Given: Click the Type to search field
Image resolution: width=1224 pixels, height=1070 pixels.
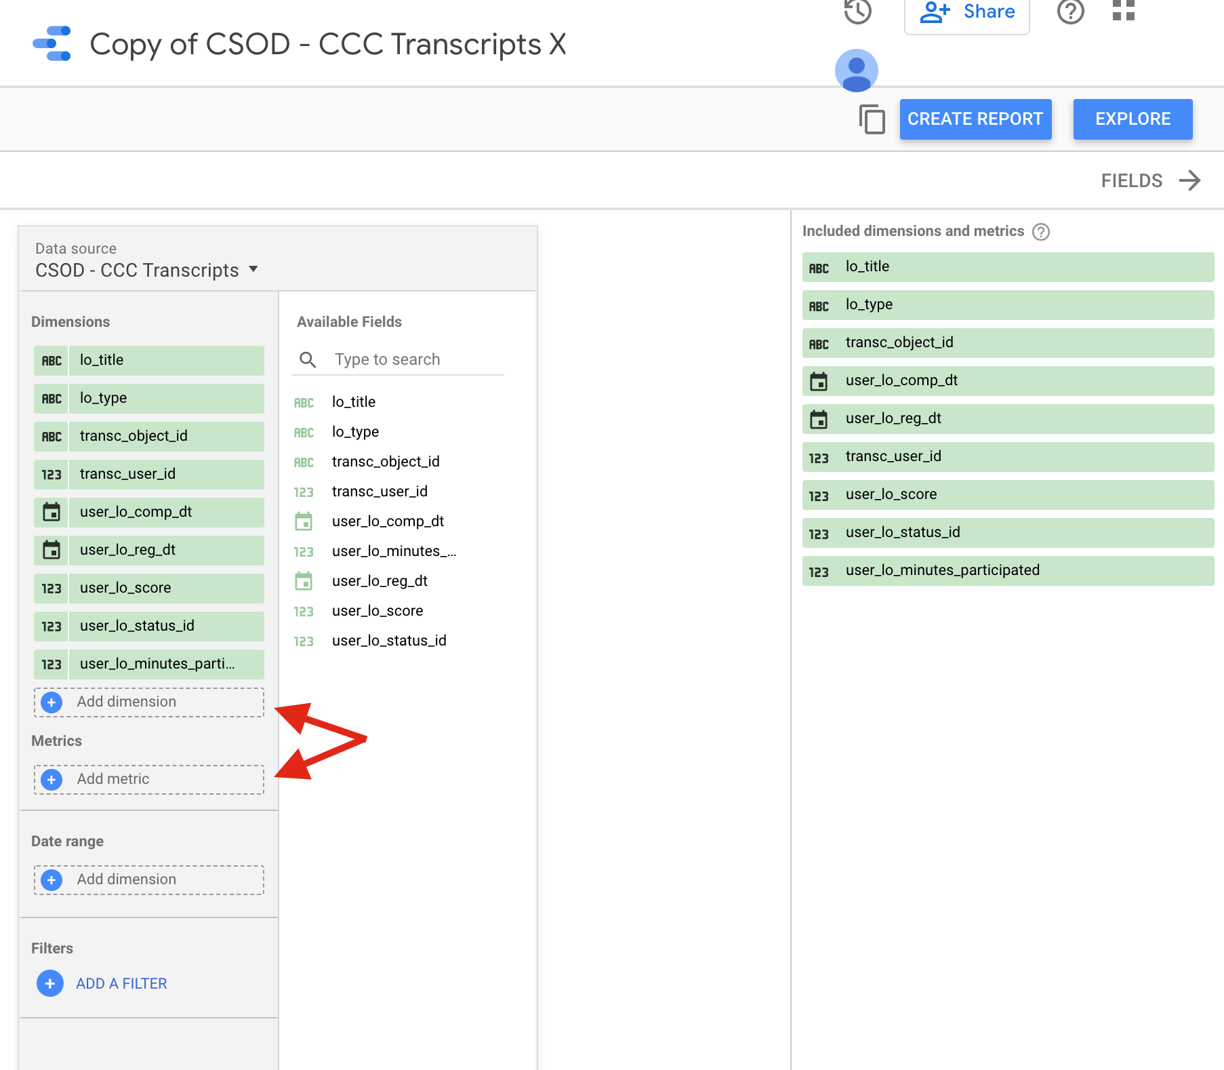Looking at the screenshot, I should 413,359.
